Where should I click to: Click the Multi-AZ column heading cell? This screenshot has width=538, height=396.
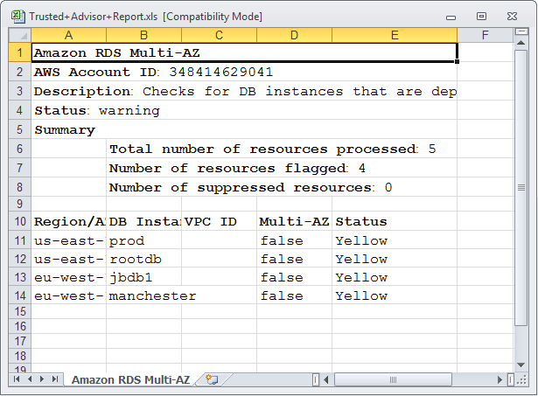(294, 222)
